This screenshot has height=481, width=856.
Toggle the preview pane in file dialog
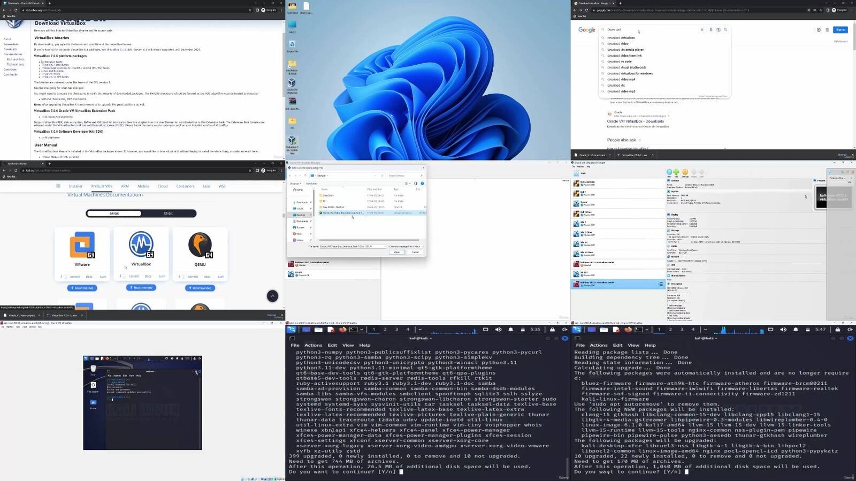pyautogui.click(x=416, y=184)
